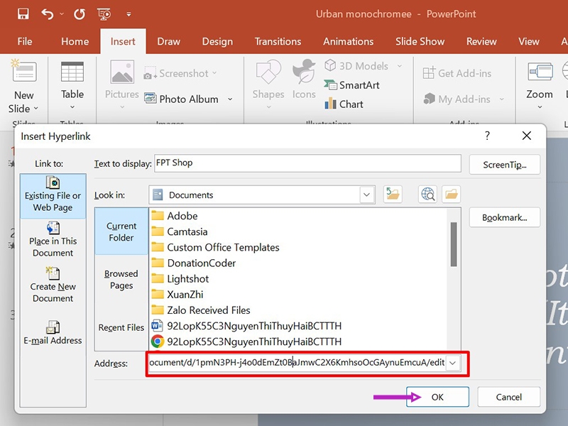Select E-mail Address link type
Viewport: 568px width, 426px height.
[53, 332]
